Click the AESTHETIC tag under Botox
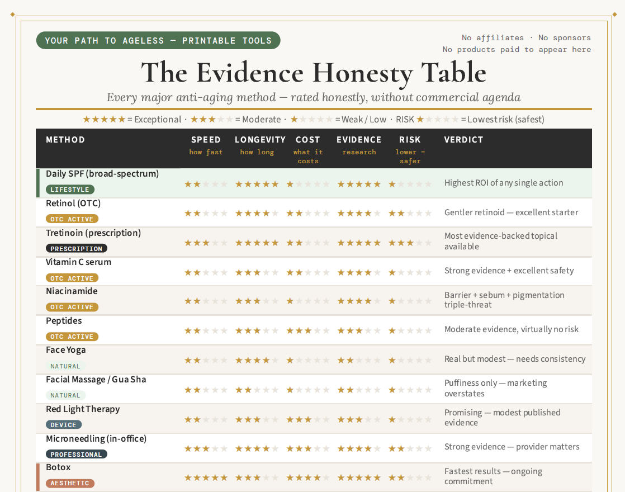Screen dimensions: 625x492 point(70,483)
